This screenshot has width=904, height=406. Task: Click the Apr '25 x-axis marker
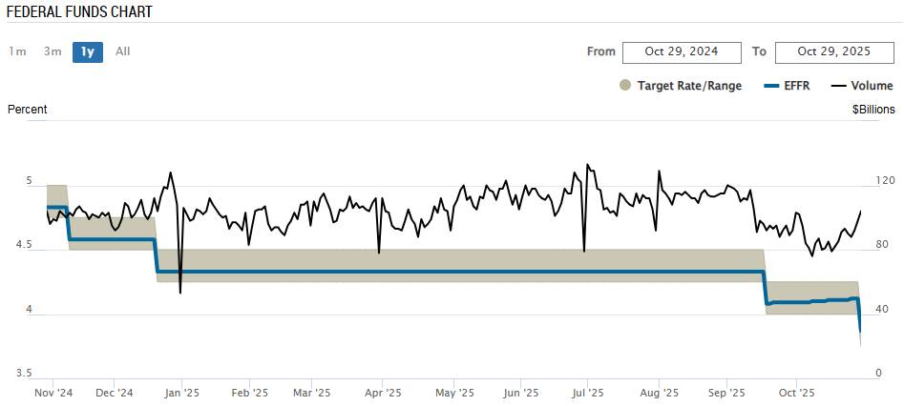coord(381,392)
